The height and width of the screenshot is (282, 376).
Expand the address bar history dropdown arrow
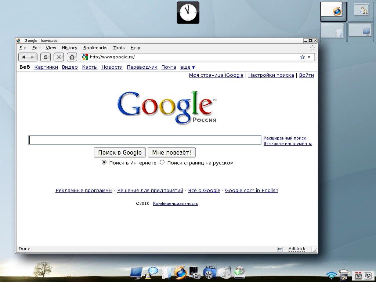tap(309, 57)
